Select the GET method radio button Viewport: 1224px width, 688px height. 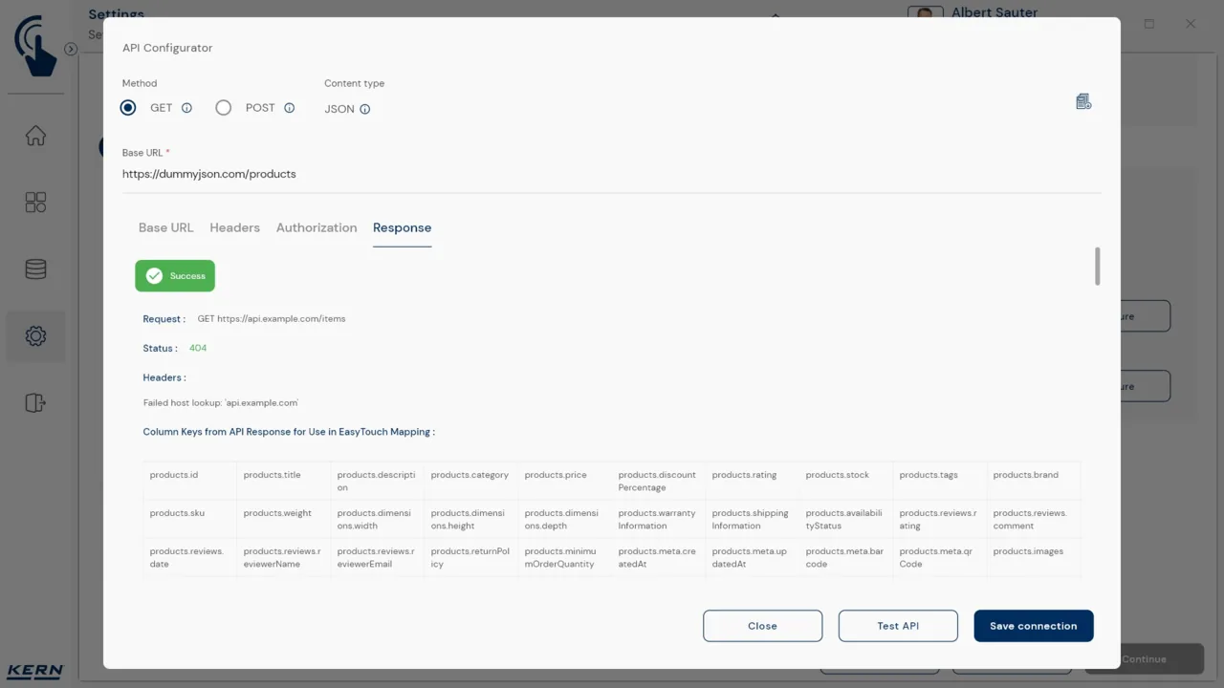[128, 108]
